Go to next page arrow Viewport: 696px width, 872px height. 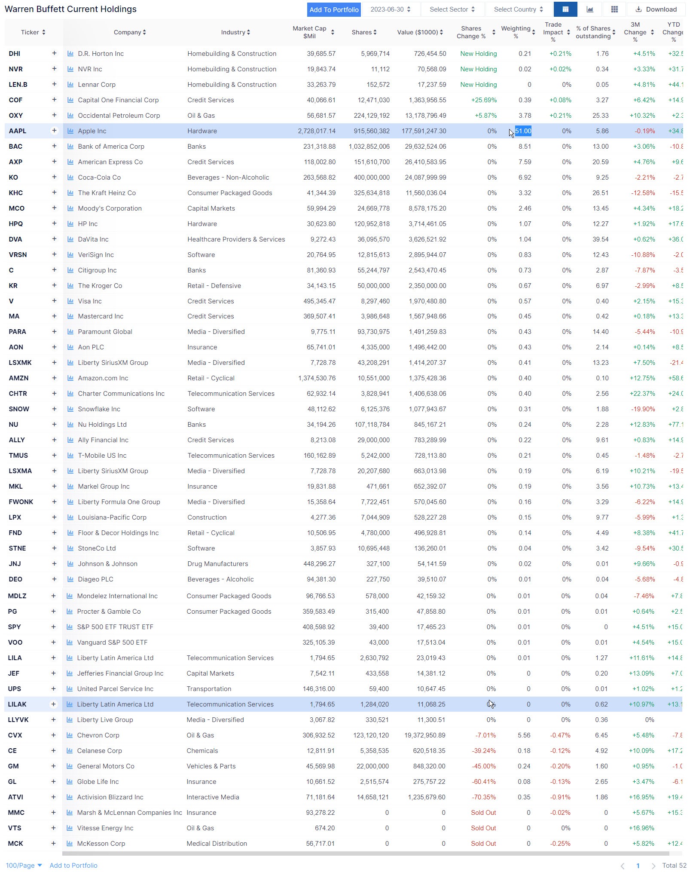[653, 866]
